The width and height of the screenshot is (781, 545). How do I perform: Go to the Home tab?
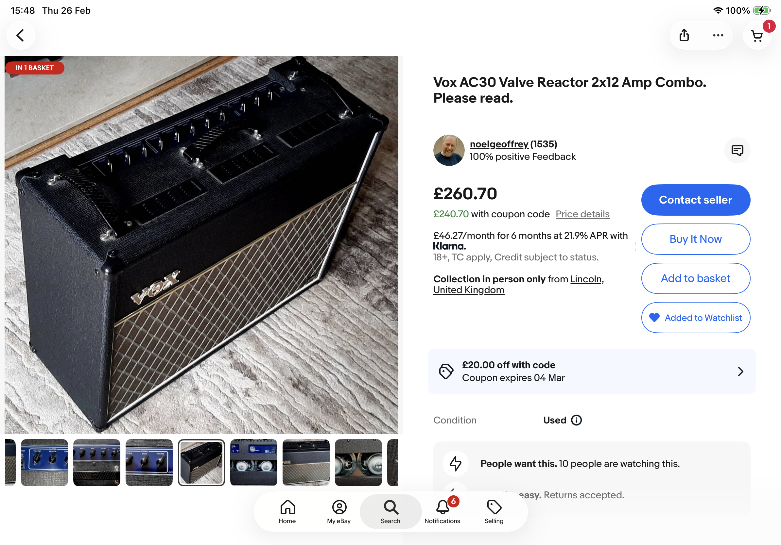[287, 511]
